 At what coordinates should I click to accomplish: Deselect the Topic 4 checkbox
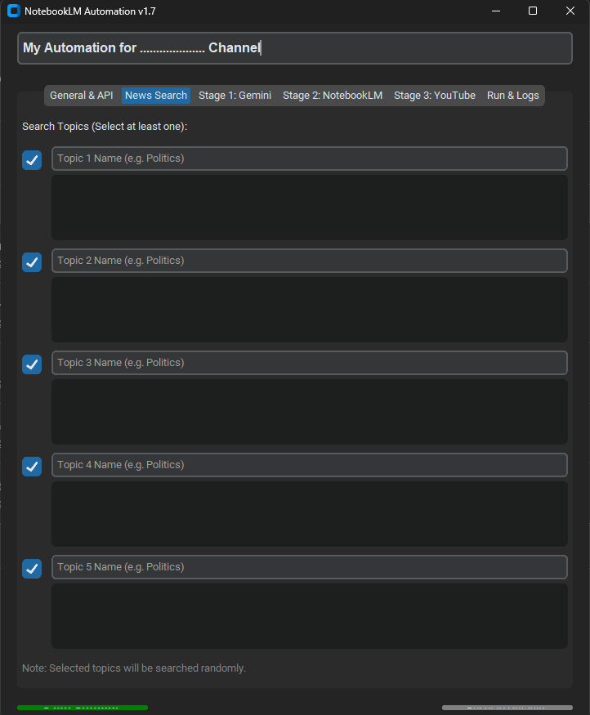click(x=32, y=467)
